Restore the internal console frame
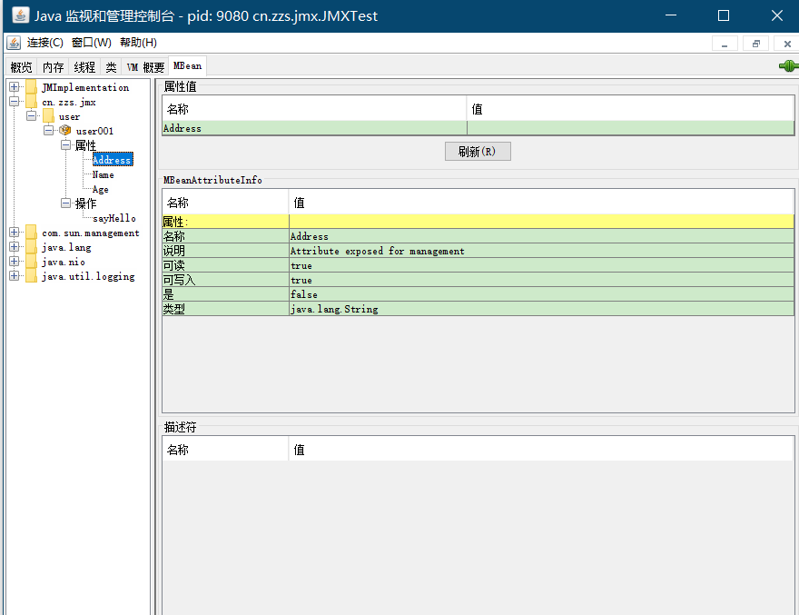Image resolution: width=799 pixels, height=615 pixels. tap(755, 44)
